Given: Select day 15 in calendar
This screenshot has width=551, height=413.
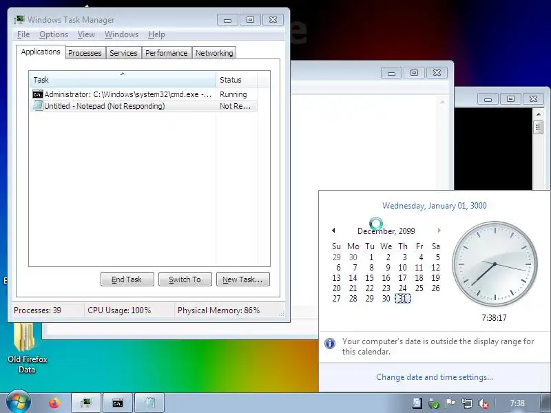Looking at the screenshot, I should [x=369, y=278].
